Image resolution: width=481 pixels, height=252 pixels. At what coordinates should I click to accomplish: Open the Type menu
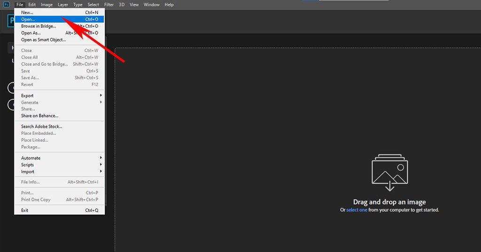78,5
